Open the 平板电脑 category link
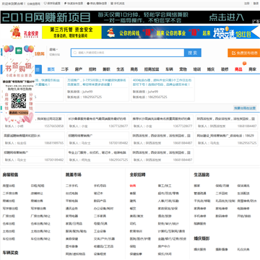This screenshot has height=260, width=260. tap(71, 201)
